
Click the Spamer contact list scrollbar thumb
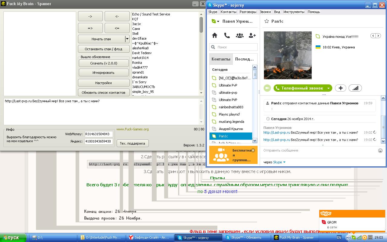201,25
